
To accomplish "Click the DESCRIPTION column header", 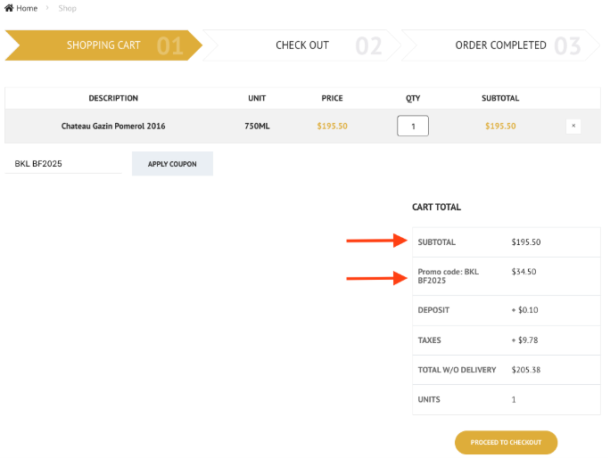I will point(113,98).
